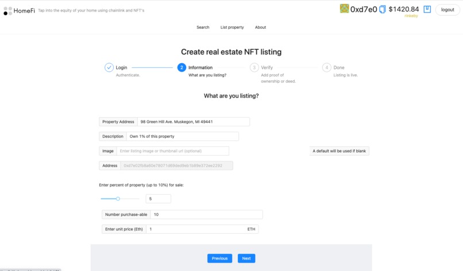This screenshot has height=271, width=463.
Task: Open the List property menu item
Action: (232, 27)
